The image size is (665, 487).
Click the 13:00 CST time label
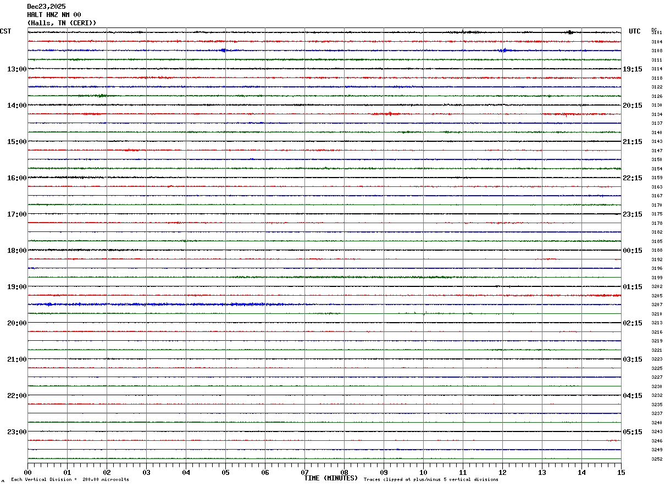point(16,69)
